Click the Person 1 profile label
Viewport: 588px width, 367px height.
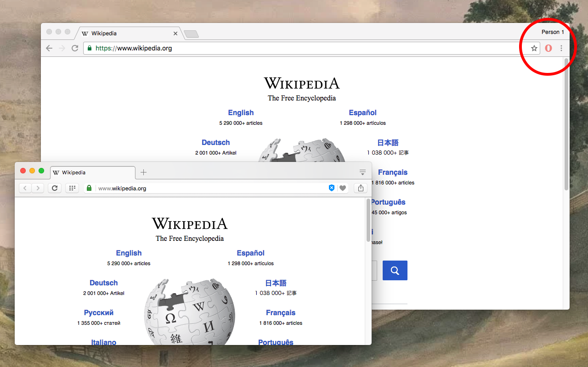[x=553, y=32]
